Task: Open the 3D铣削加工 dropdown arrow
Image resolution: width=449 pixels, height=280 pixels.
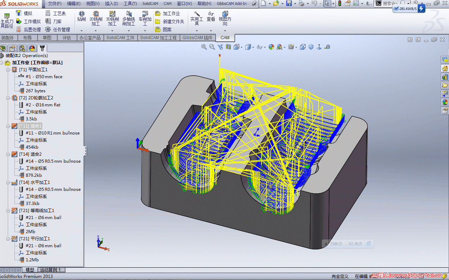Action: (x=112, y=31)
